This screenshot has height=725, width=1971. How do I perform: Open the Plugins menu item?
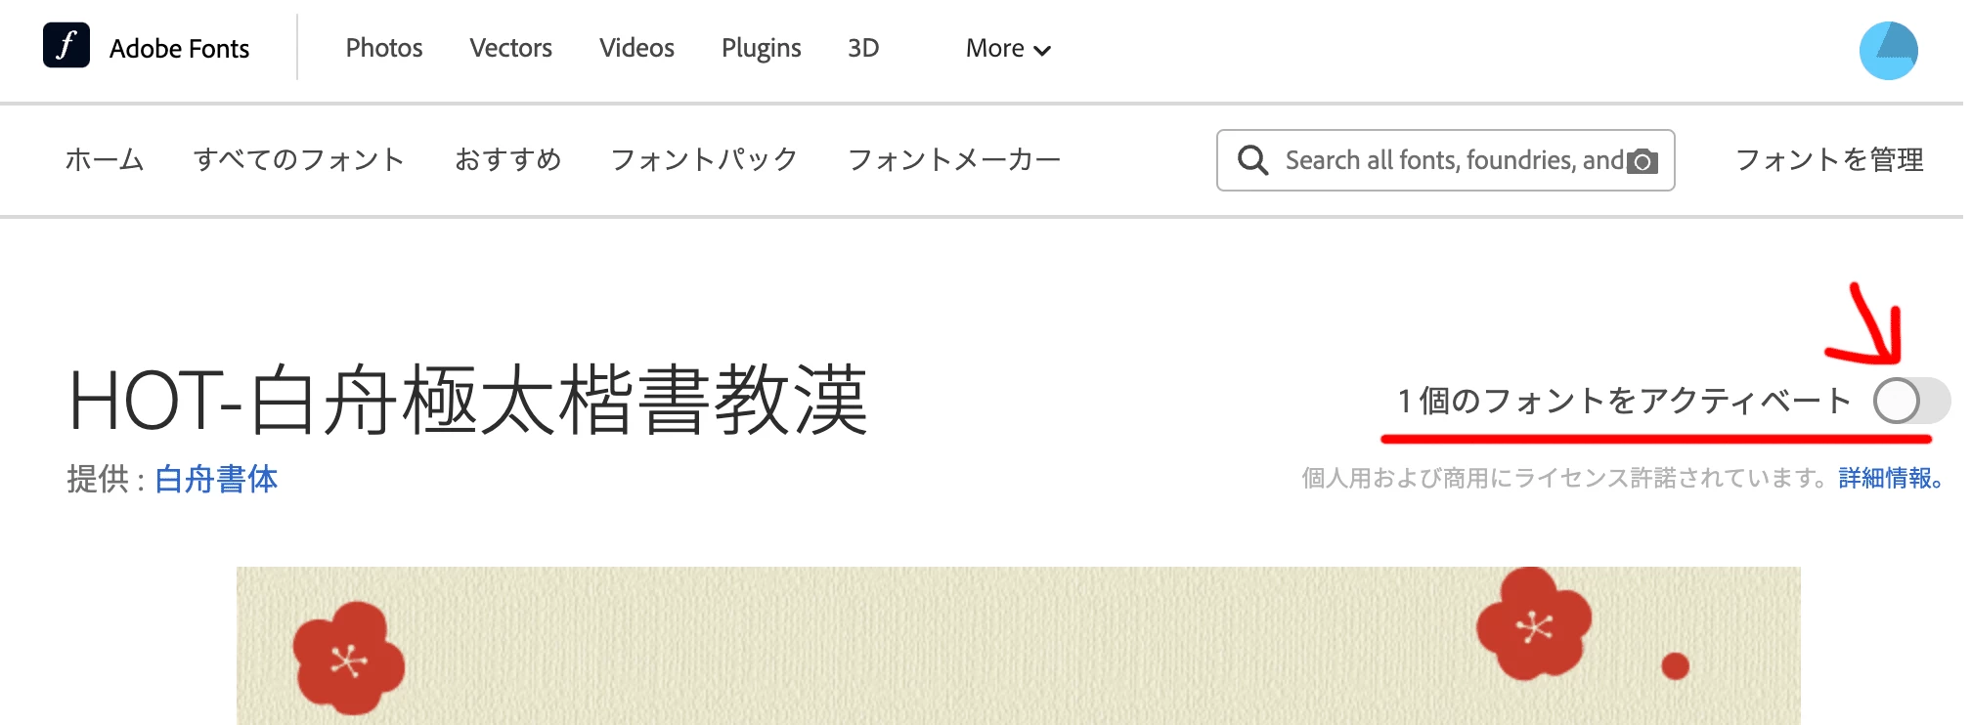coord(761,49)
